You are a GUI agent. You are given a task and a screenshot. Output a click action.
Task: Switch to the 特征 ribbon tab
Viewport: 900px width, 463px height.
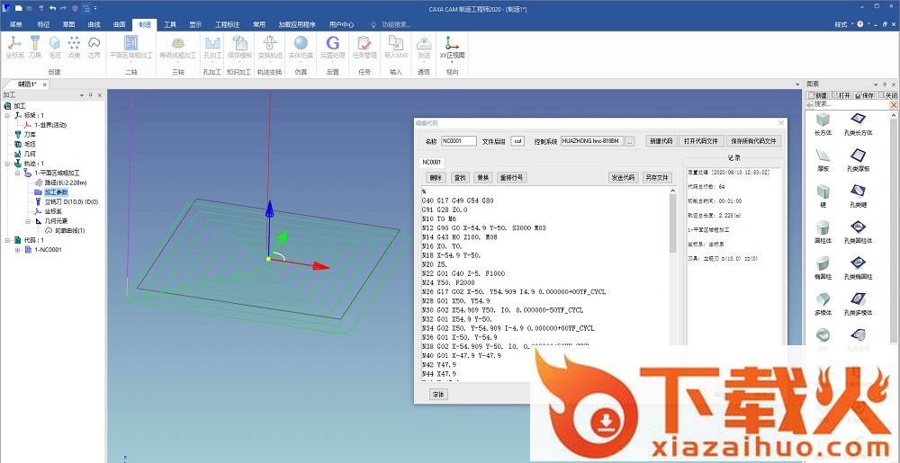click(x=43, y=24)
